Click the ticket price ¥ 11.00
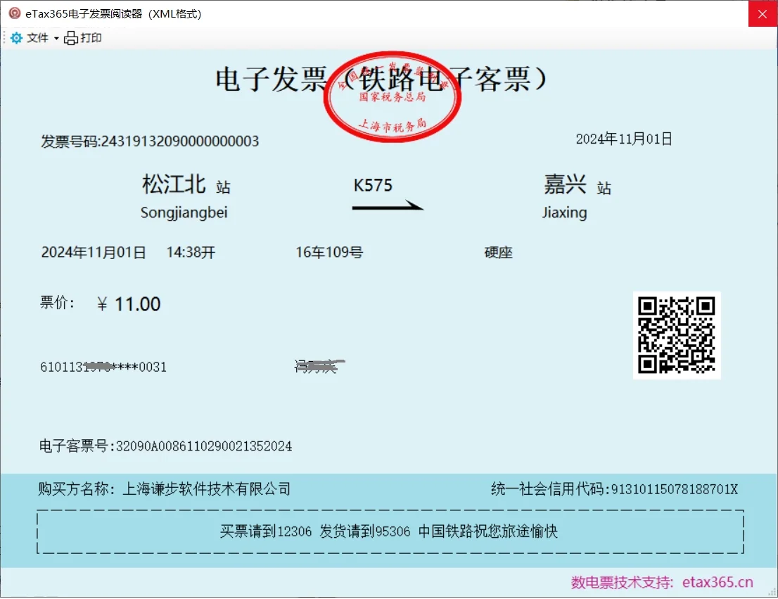Image resolution: width=778 pixels, height=599 pixels. 129,304
